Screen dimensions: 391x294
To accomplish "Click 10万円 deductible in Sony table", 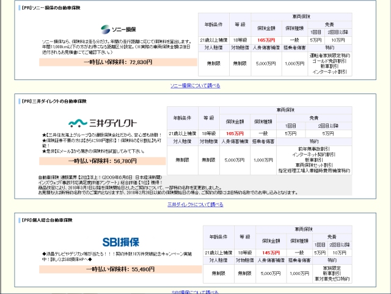I will point(338,40).
